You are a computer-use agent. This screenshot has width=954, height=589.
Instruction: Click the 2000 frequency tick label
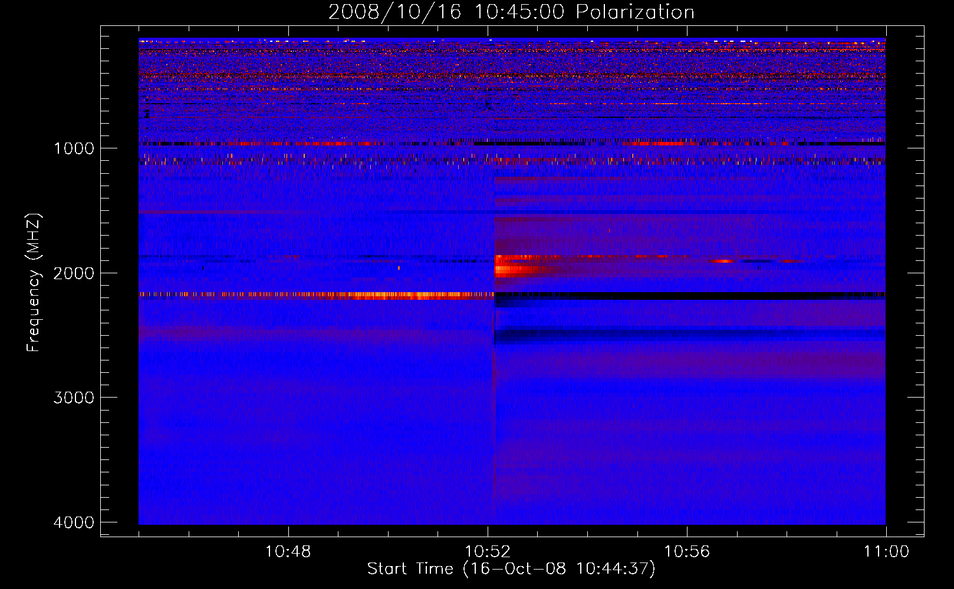74,273
